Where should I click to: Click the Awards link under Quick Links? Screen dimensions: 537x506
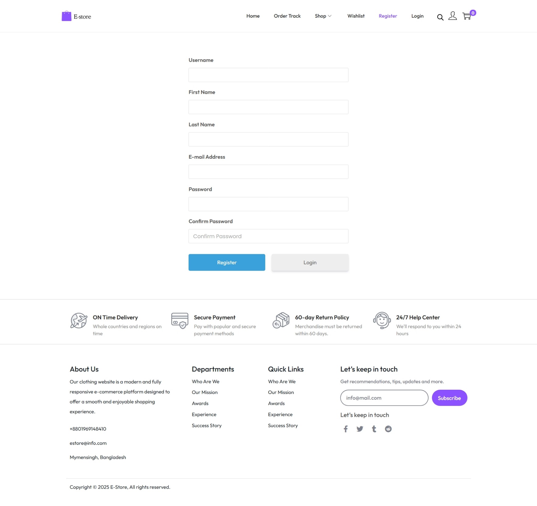[x=276, y=403]
